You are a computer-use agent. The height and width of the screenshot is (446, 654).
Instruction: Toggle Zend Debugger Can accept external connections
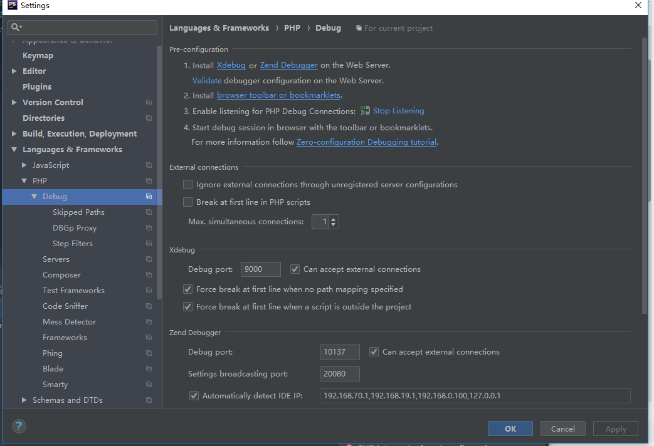[x=374, y=352]
